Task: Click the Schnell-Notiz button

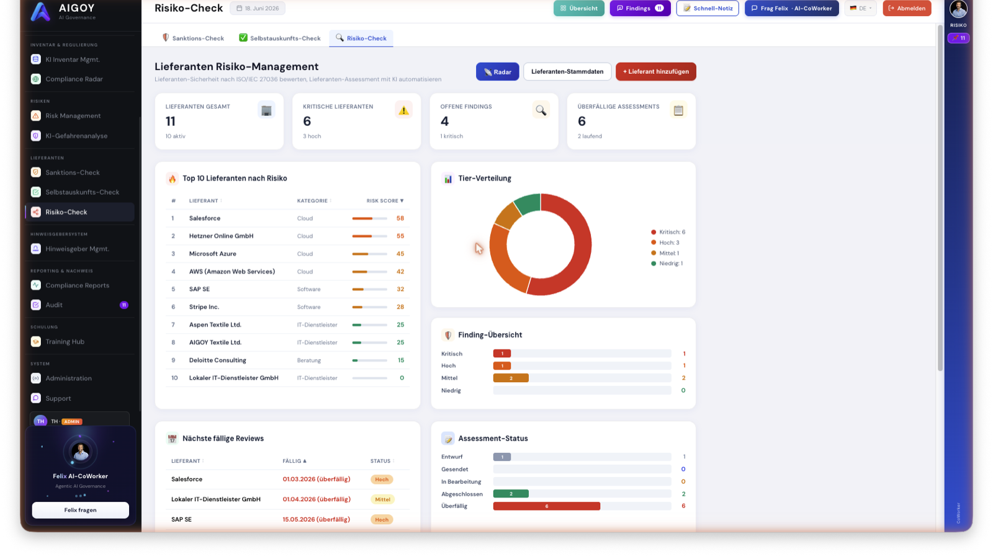Action: click(x=708, y=9)
